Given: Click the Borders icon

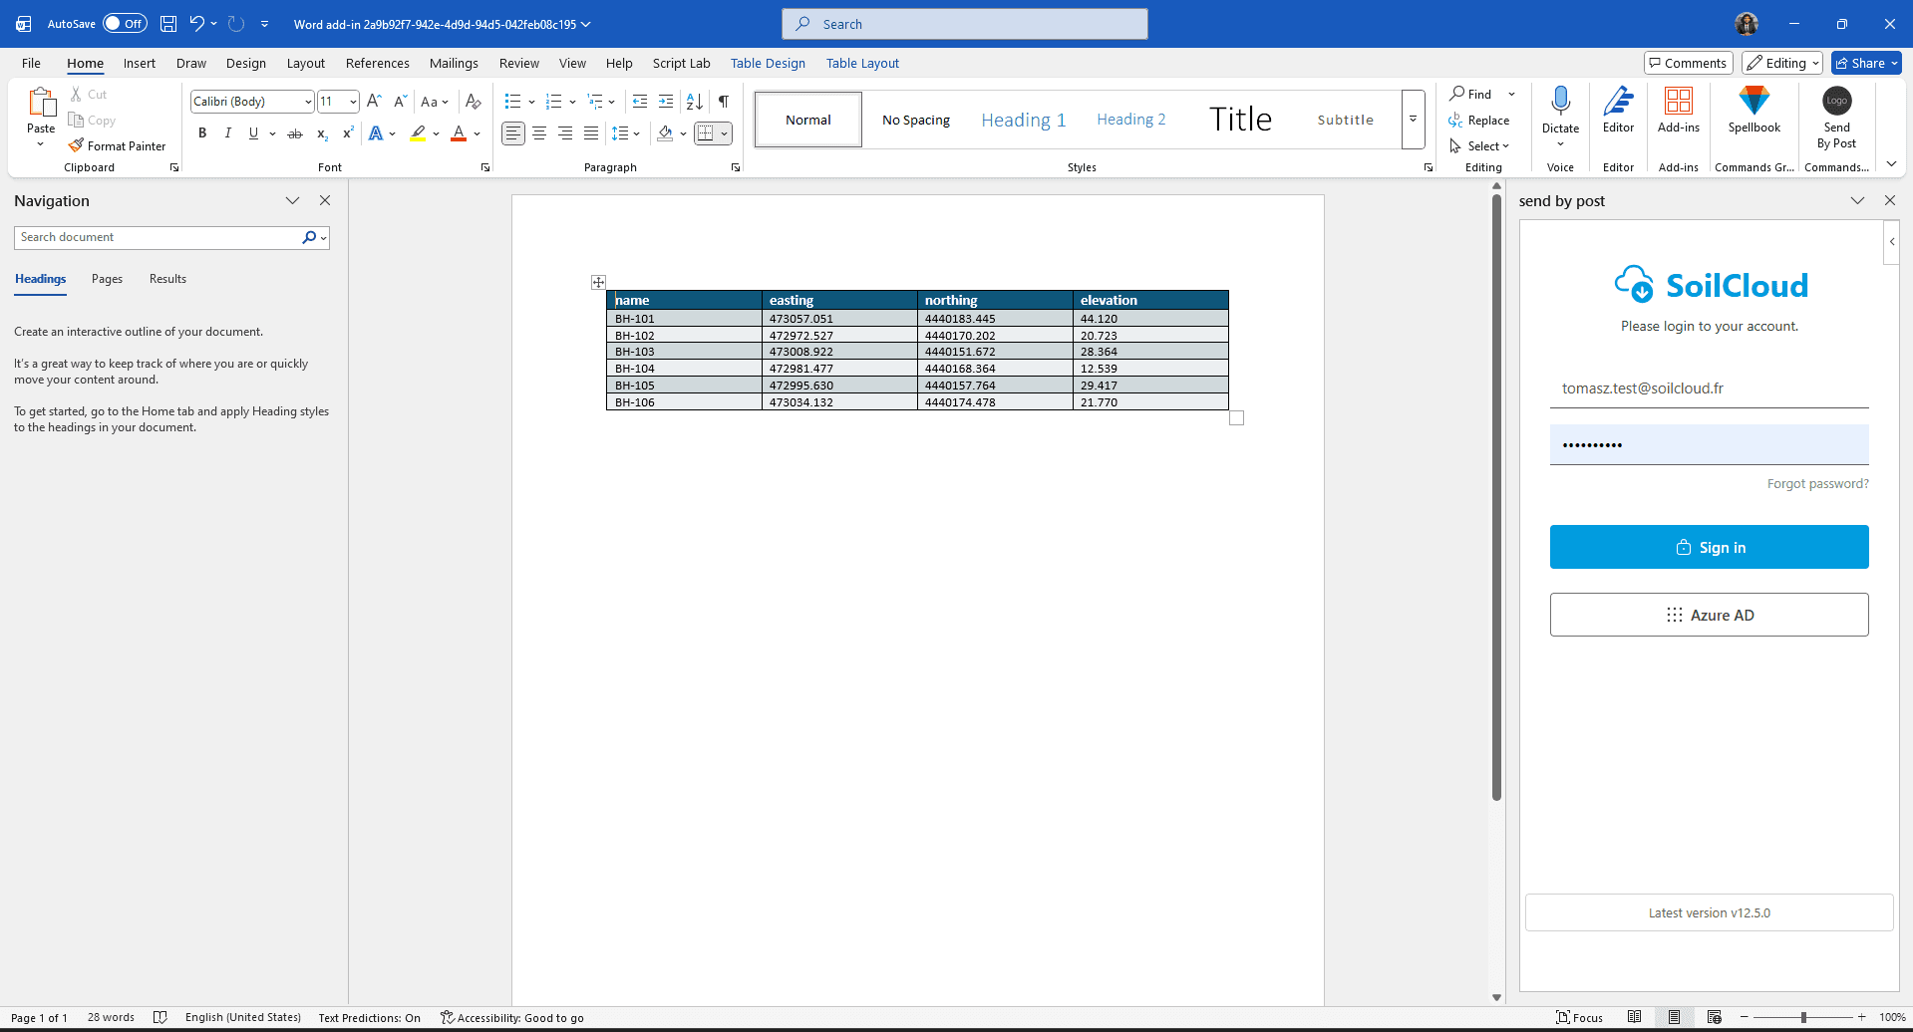Looking at the screenshot, I should pyautogui.click(x=706, y=133).
